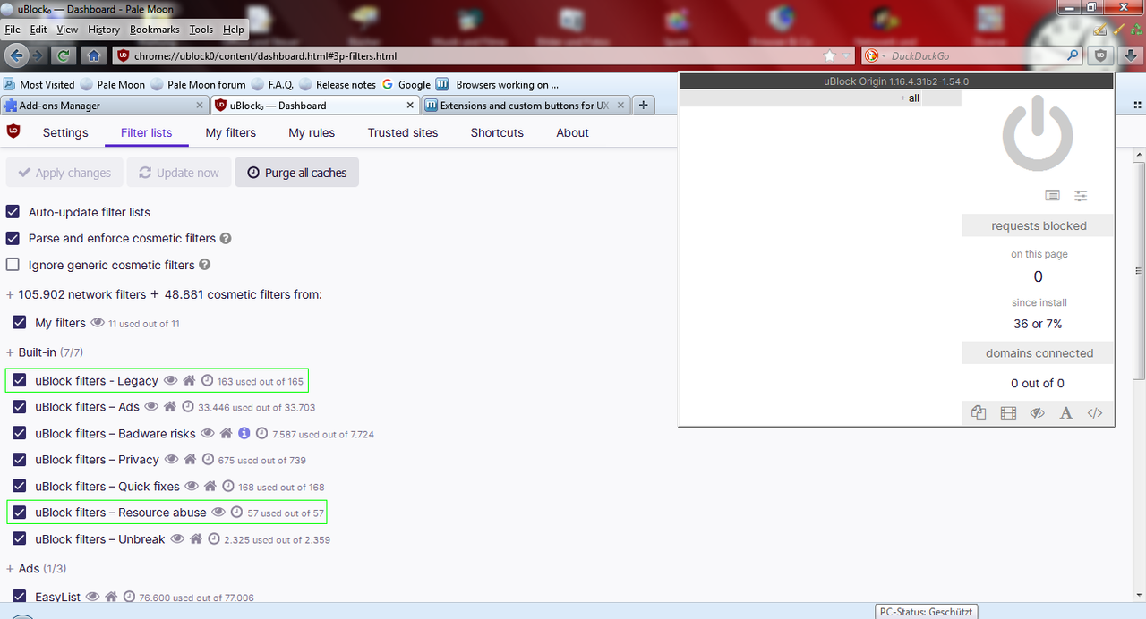Go to browser home page button
This screenshot has width=1146, height=619.
pos(93,55)
